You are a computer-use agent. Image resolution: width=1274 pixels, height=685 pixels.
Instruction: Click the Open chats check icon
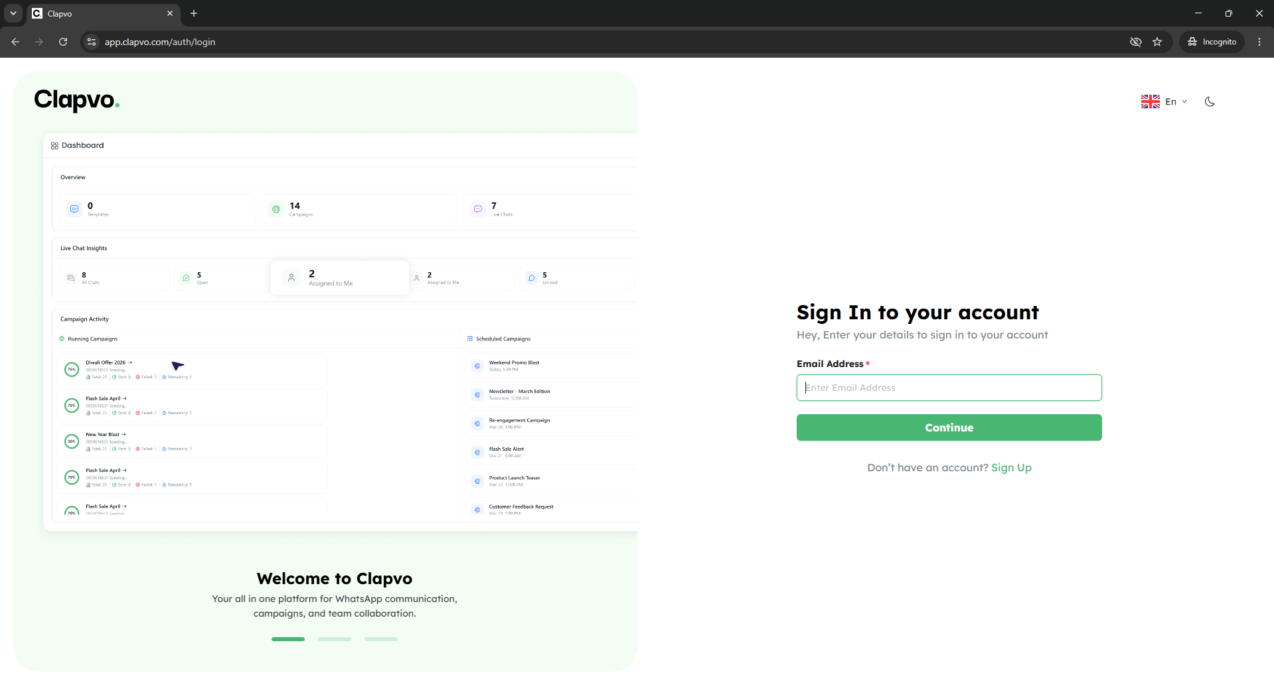coord(187,278)
